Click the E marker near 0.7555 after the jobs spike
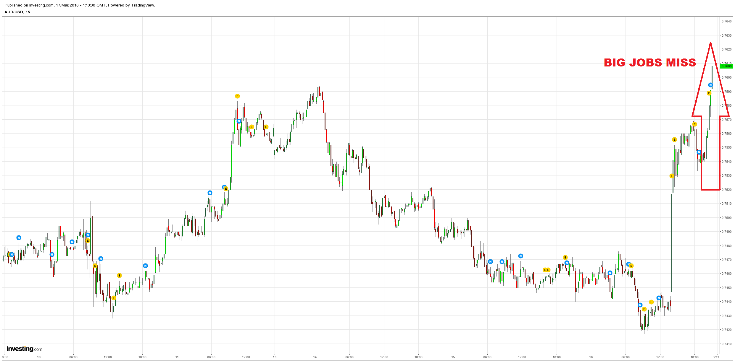 674,139
